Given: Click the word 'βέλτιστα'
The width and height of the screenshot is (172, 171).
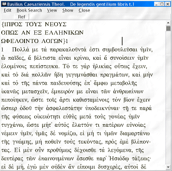Looking at the screenshot, I should (45, 58).
